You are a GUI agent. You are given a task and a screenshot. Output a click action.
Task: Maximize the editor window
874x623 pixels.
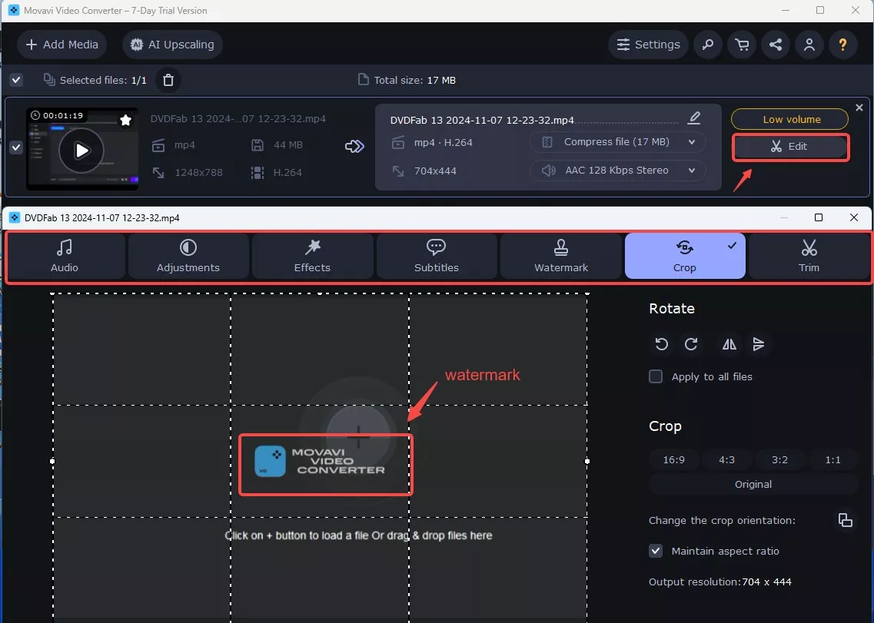[818, 217]
